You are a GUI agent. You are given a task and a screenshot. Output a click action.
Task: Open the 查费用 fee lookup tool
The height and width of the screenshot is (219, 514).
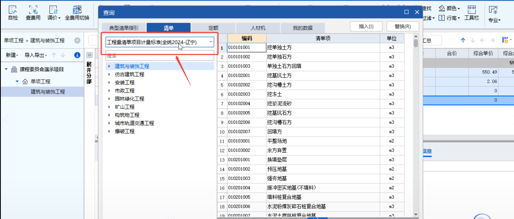(33, 13)
